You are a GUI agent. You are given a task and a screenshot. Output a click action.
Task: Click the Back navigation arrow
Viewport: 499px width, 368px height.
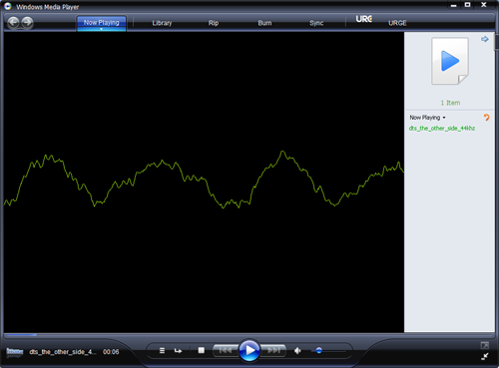(13, 23)
